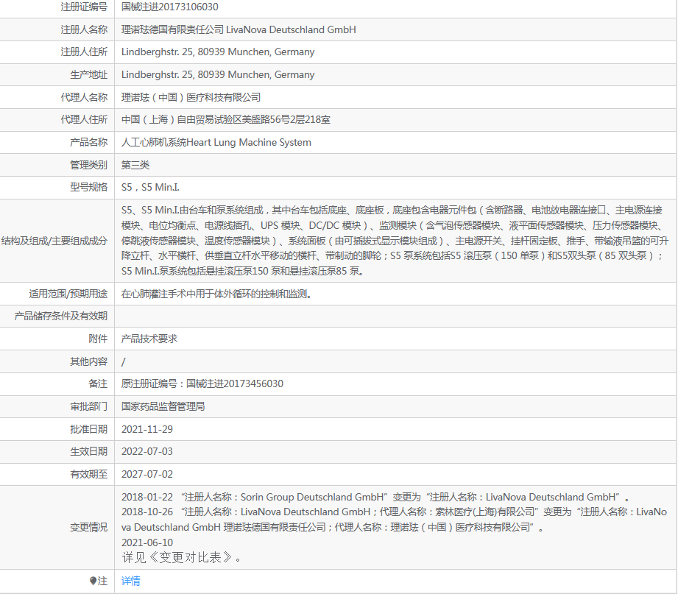
Task: Select effective date 2022-07-03
Action: [147, 451]
